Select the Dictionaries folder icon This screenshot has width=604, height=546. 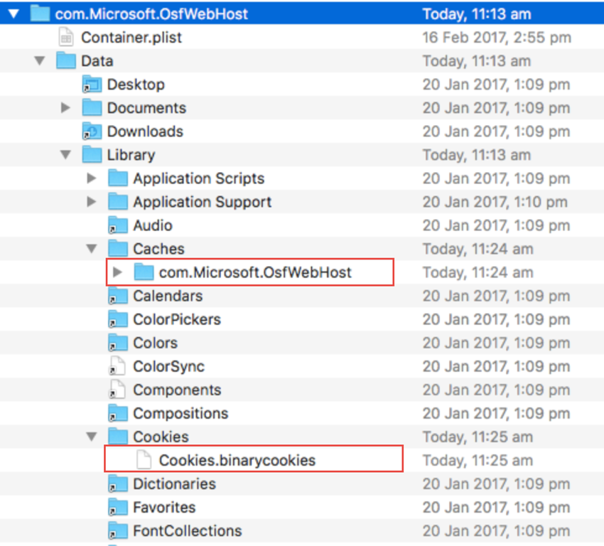(117, 483)
